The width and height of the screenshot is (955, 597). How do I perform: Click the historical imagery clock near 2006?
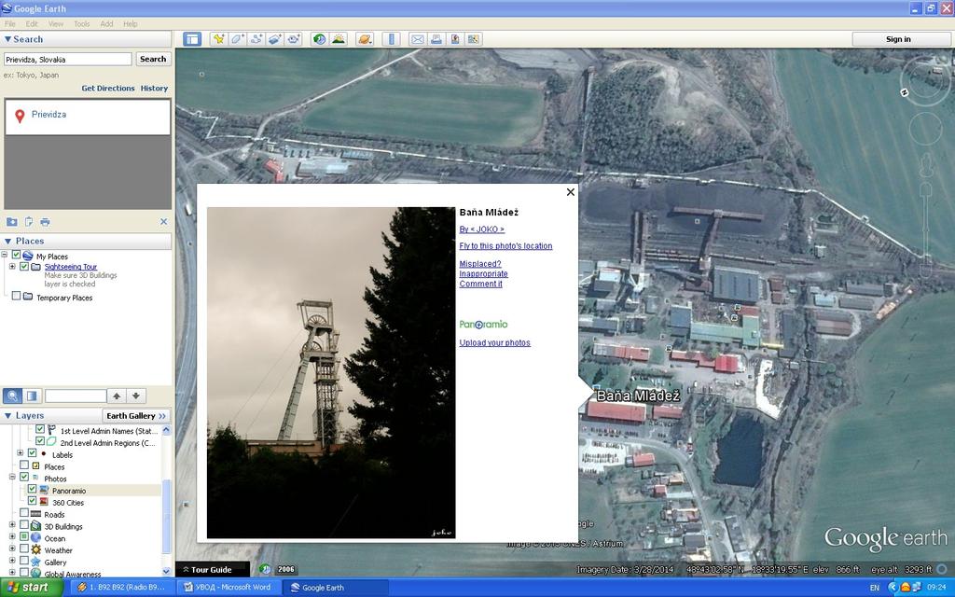pos(265,569)
